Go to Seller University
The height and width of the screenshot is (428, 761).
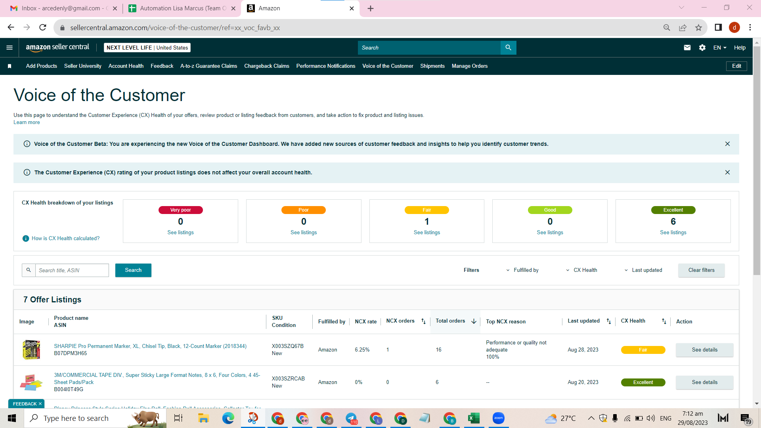coord(83,66)
